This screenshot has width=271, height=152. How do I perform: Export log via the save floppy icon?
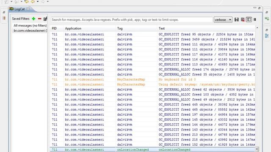click(237, 20)
